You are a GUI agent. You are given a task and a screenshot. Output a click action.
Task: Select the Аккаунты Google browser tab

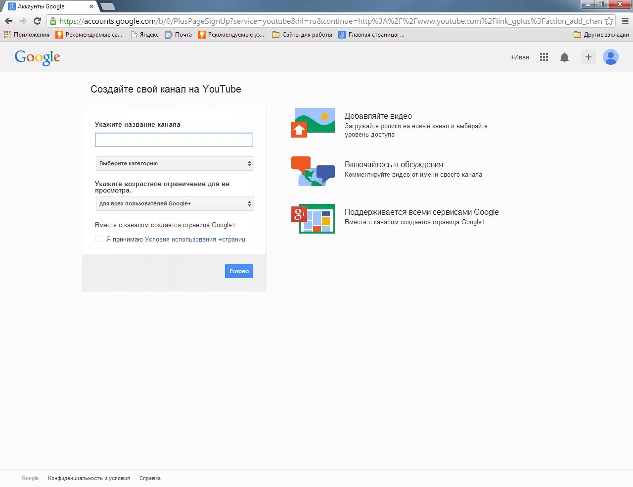49,6
